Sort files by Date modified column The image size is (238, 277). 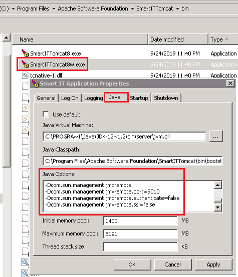click(x=178, y=39)
